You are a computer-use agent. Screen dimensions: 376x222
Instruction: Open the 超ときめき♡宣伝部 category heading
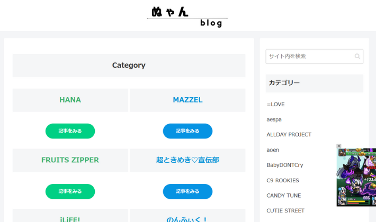tap(187, 160)
